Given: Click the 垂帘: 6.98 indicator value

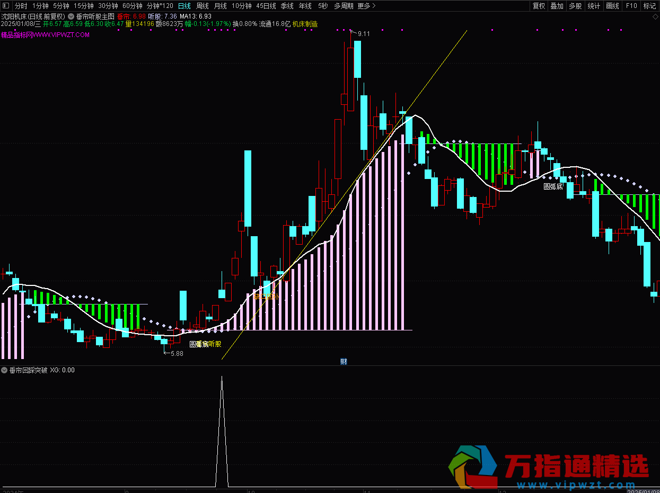Looking at the screenshot, I should point(131,16).
